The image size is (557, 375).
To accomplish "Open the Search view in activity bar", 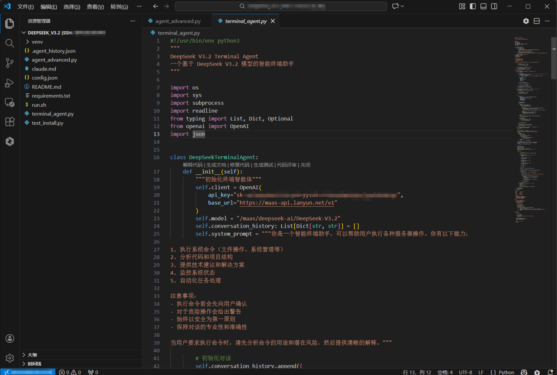I will coord(9,43).
